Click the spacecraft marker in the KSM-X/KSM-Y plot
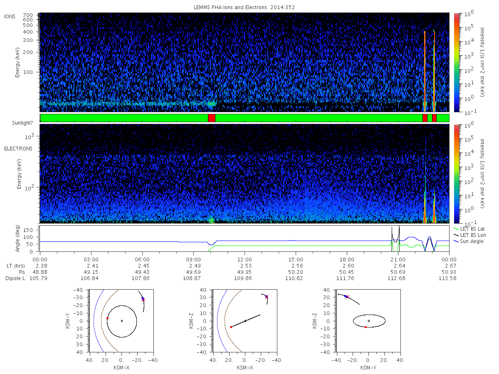Screen dimensions: 499x374 [143, 299]
